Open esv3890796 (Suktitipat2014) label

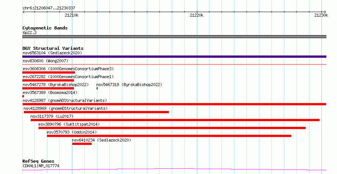coord(69,124)
